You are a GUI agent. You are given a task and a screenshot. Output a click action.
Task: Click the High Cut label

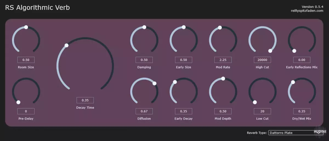[262, 67]
